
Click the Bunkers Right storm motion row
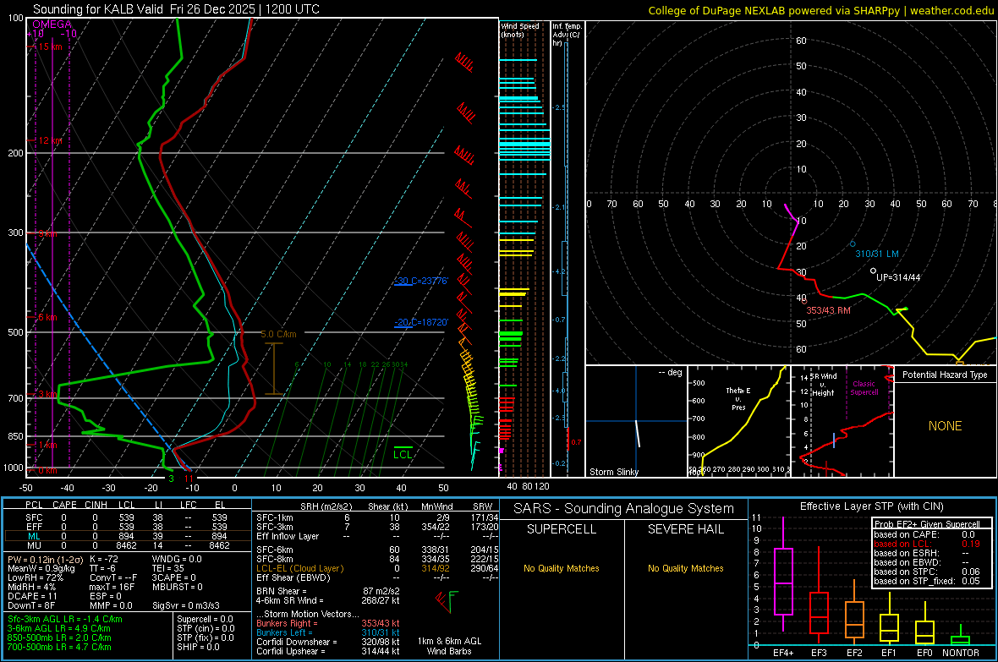[x=328, y=623]
